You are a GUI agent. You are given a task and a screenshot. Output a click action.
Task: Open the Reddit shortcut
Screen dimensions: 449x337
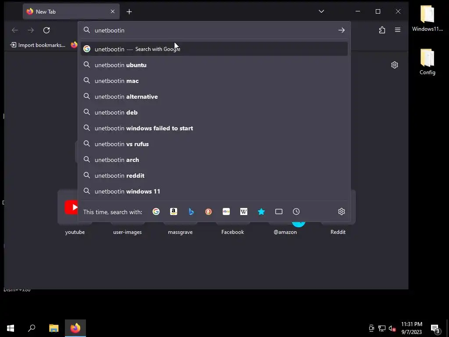point(338,232)
